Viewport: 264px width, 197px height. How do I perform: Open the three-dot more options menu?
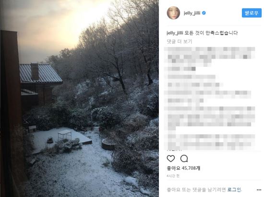tap(259, 190)
